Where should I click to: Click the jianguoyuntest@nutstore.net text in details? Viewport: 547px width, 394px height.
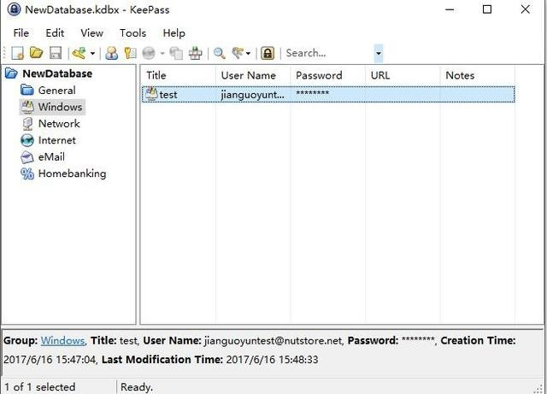tap(273, 341)
